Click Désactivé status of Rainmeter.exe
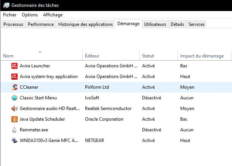 tap(152, 130)
